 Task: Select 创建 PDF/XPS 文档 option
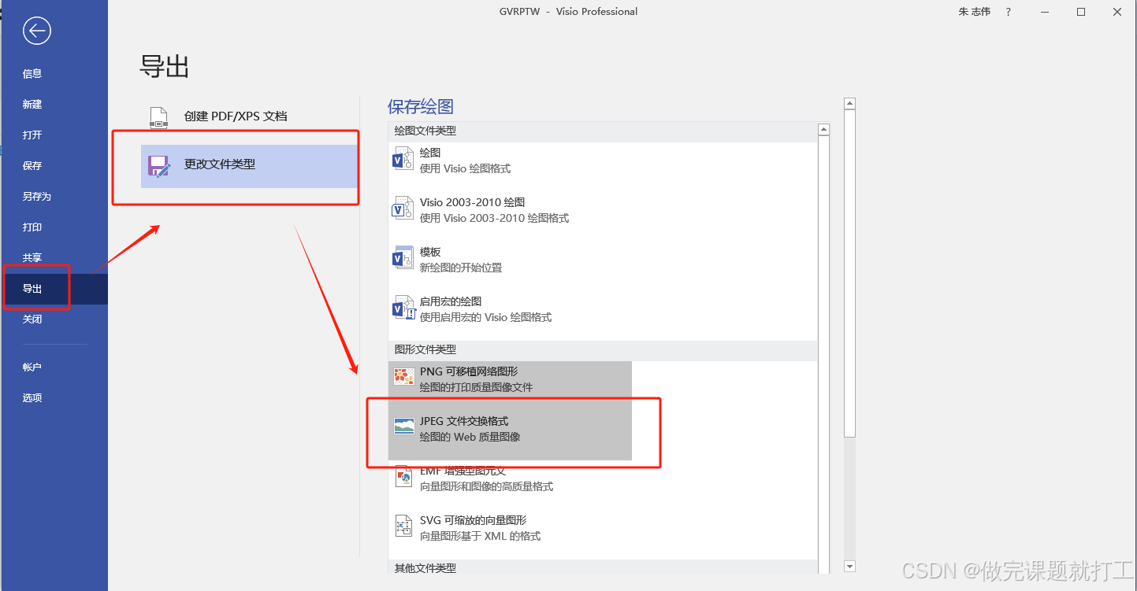point(249,116)
